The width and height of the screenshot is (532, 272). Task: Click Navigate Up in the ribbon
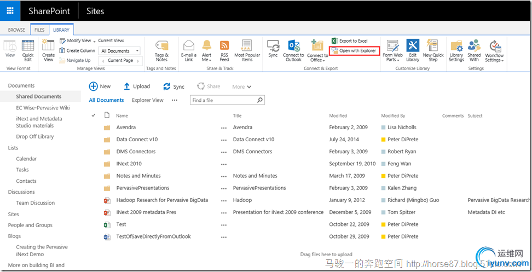(75, 60)
